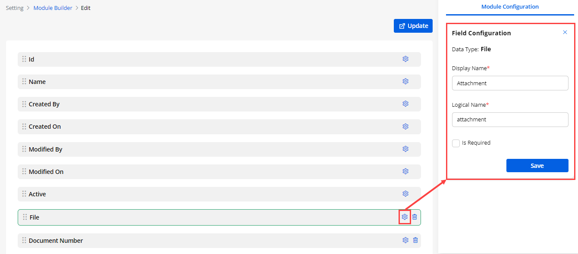Close the Field Configuration panel
Image resolution: width=578 pixels, height=254 pixels.
565,32
